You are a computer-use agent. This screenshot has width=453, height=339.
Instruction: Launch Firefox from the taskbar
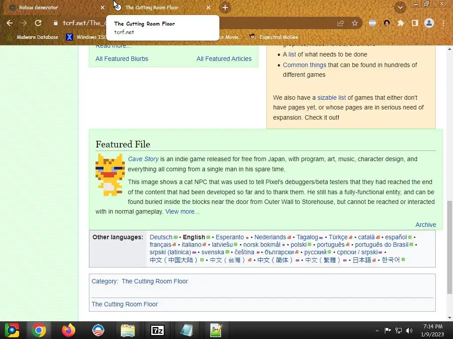click(69, 330)
